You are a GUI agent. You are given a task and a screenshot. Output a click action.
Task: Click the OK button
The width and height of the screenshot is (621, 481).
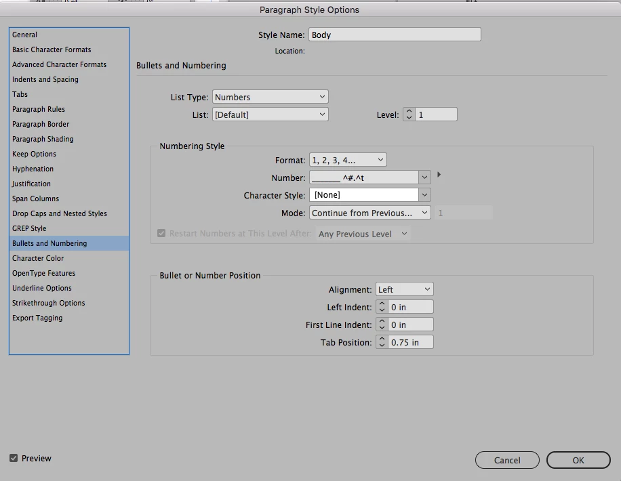coord(578,460)
